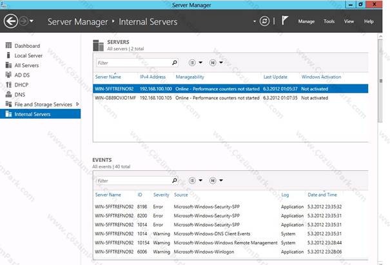Sort servers by IPv4 Address column
The width and height of the screenshot is (390, 265).
(x=153, y=77)
